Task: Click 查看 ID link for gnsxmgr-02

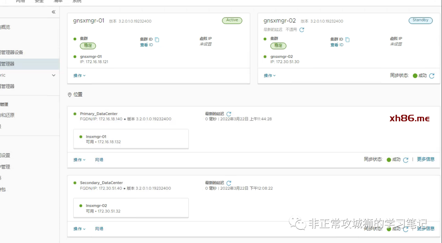Action: pyautogui.click(x=337, y=45)
